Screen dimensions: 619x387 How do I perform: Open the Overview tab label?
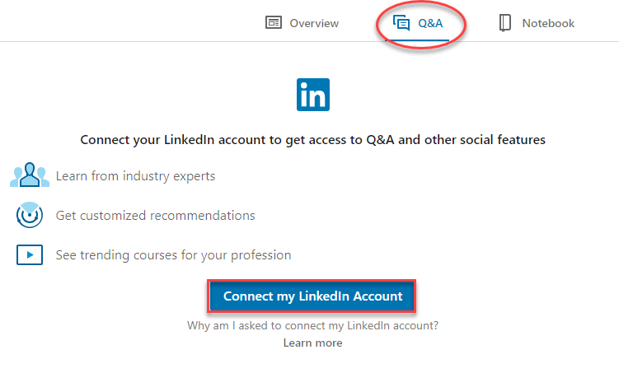[x=314, y=23]
